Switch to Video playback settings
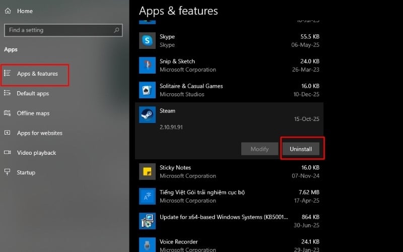The width and height of the screenshot is (403, 252). [36, 153]
